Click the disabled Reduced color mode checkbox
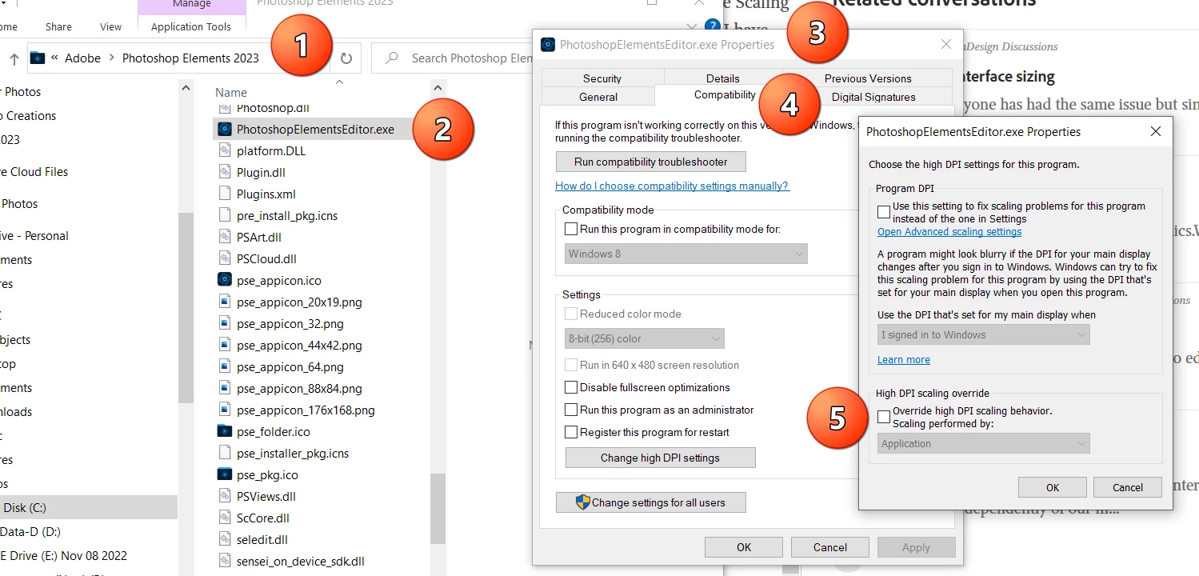The width and height of the screenshot is (1199, 576). tap(571, 314)
